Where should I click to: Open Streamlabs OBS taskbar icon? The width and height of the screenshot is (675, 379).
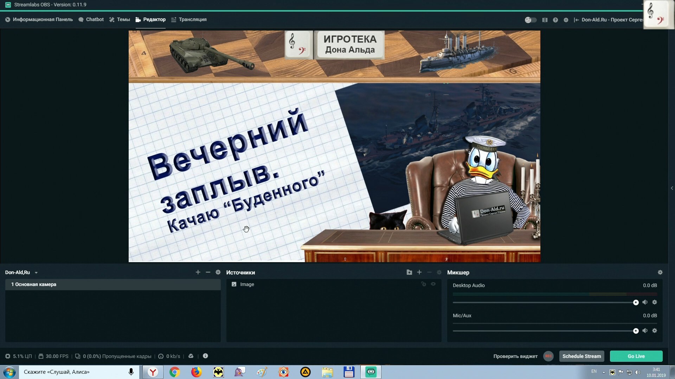tap(371, 372)
